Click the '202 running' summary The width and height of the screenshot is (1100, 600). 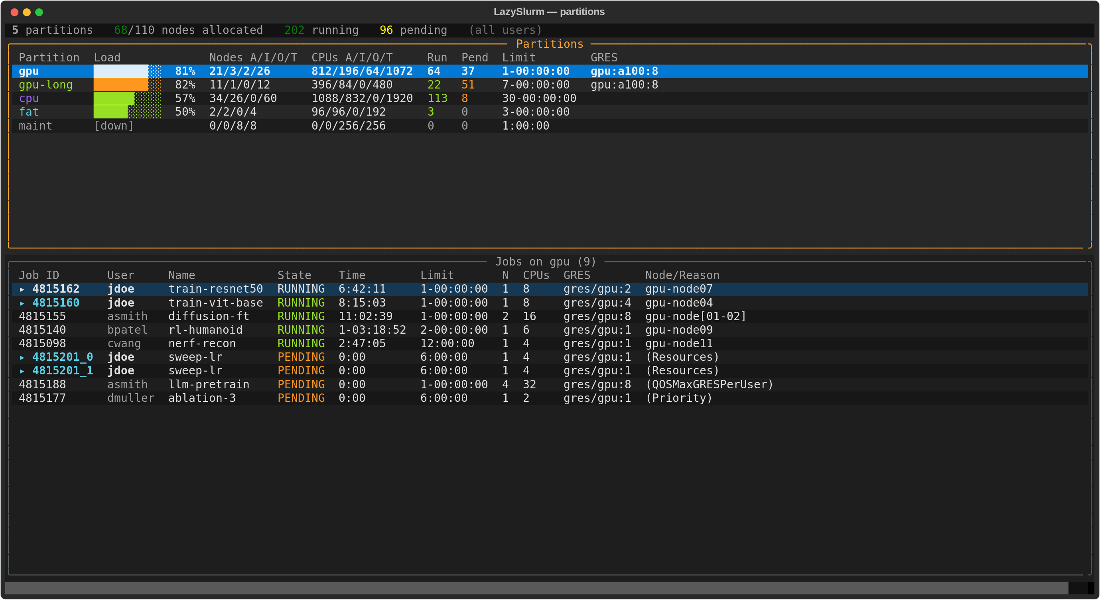pos(321,30)
